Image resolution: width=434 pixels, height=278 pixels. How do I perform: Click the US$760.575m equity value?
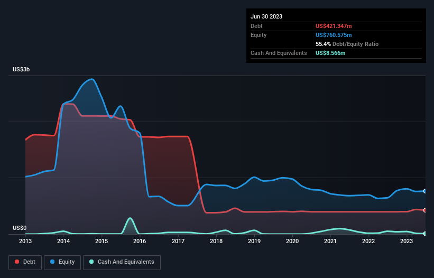[334, 35]
